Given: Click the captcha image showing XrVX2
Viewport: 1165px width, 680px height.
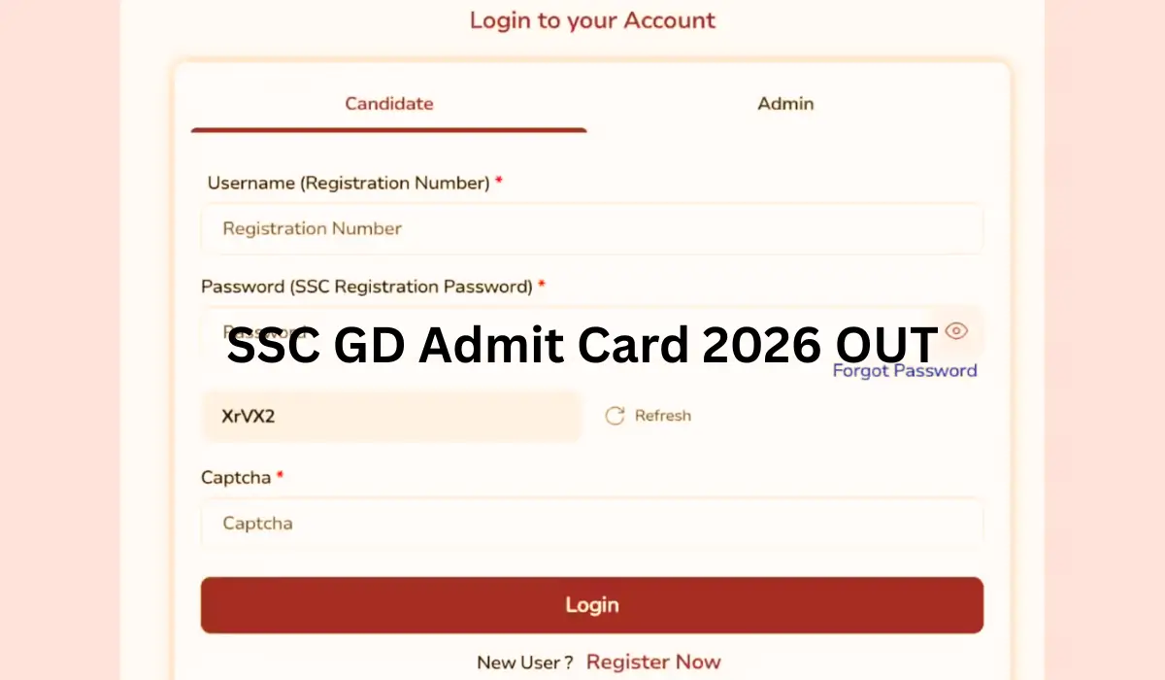Looking at the screenshot, I should point(391,416).
